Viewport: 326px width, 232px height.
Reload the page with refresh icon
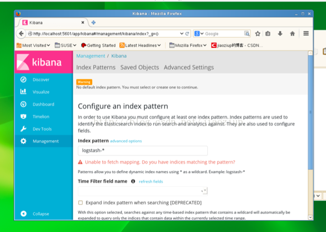(187, 34)
